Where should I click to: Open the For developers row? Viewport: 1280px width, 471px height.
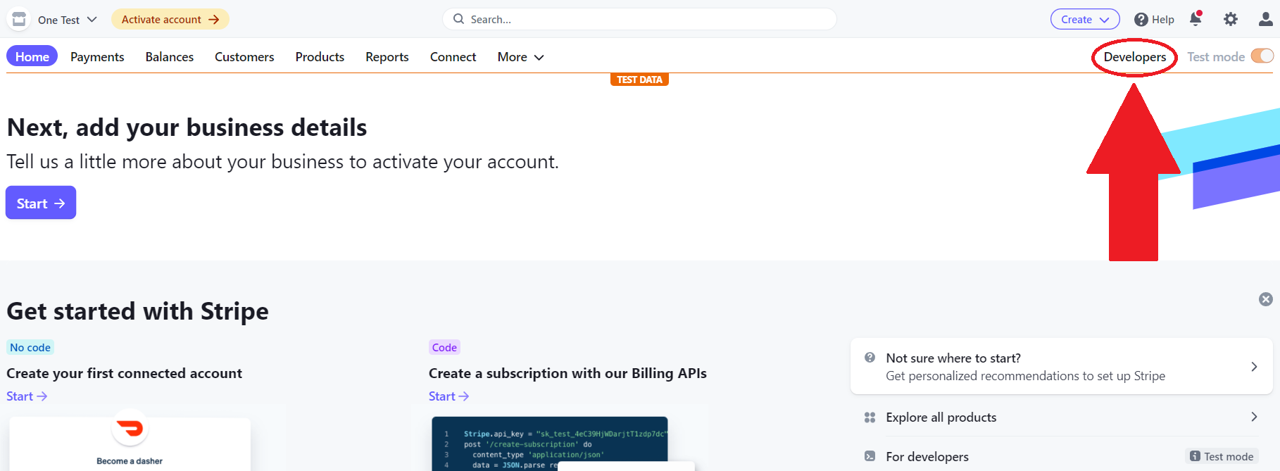1061,456
